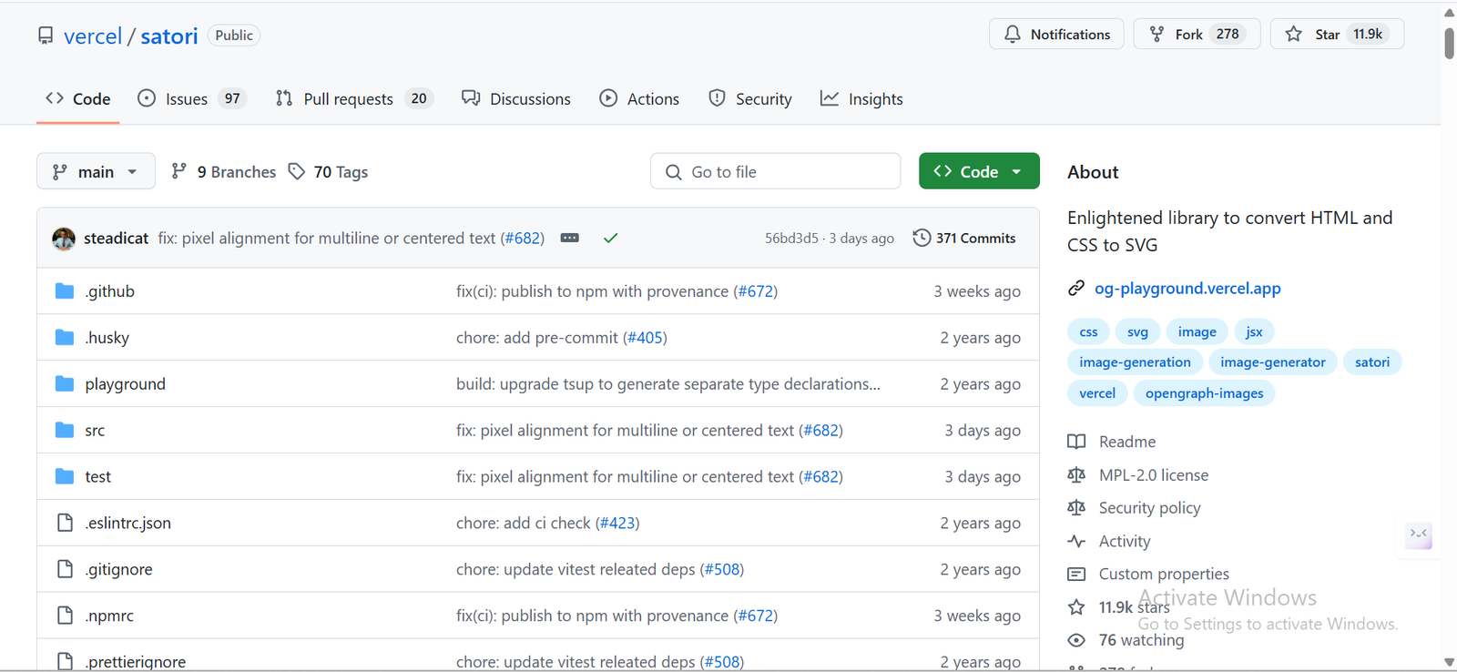Open the Discussions tab

point(516,99)
